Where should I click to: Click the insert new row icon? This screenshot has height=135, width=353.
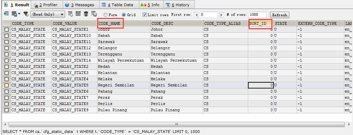[71, 14]
